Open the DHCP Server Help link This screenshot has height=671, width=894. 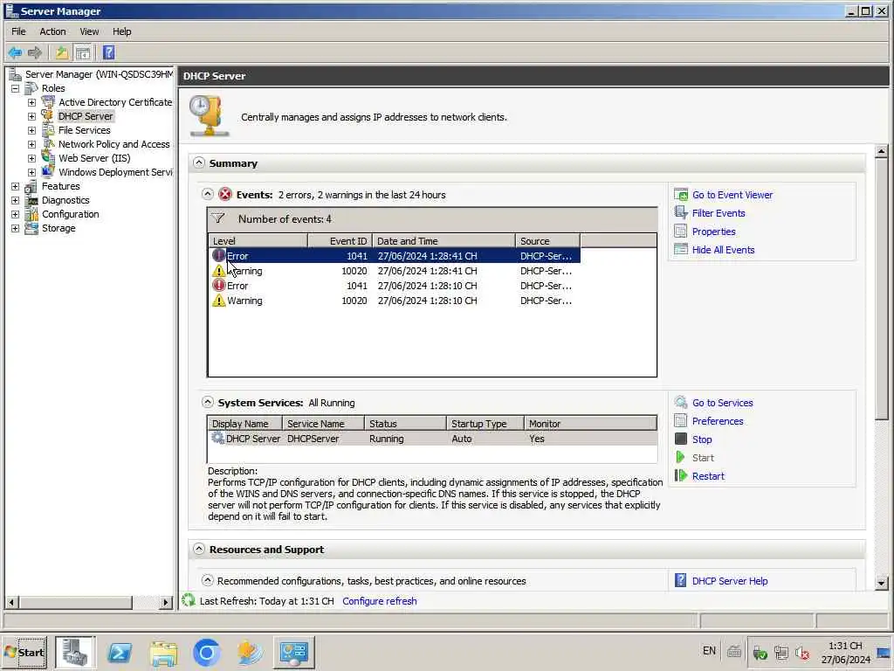pyautogui.click(x=730, y=581)
